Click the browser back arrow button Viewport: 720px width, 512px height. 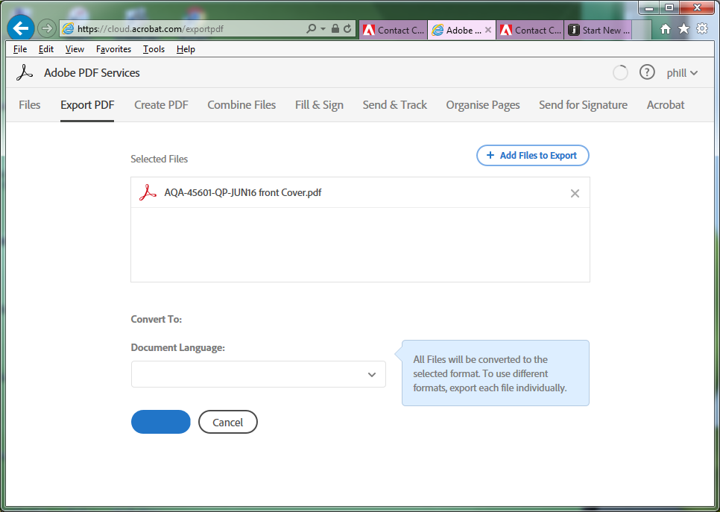point(21,28)
